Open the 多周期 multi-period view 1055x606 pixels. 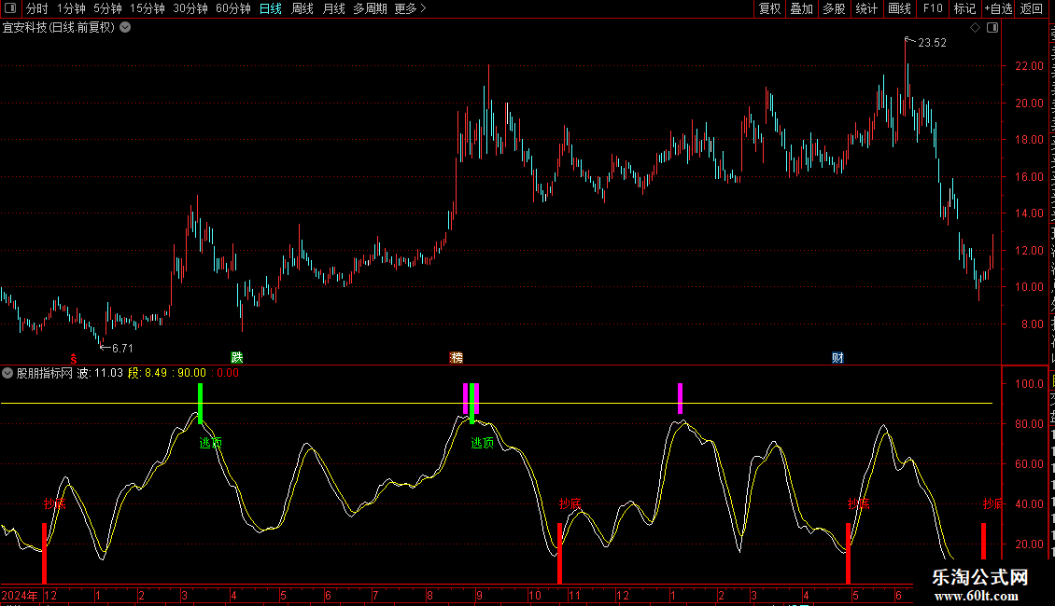(x=370, y=8)
